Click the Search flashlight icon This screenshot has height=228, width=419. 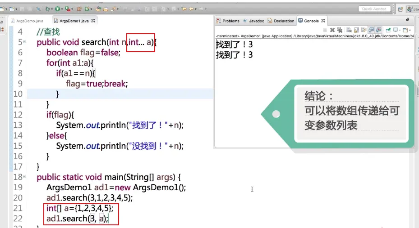point(113,9)
